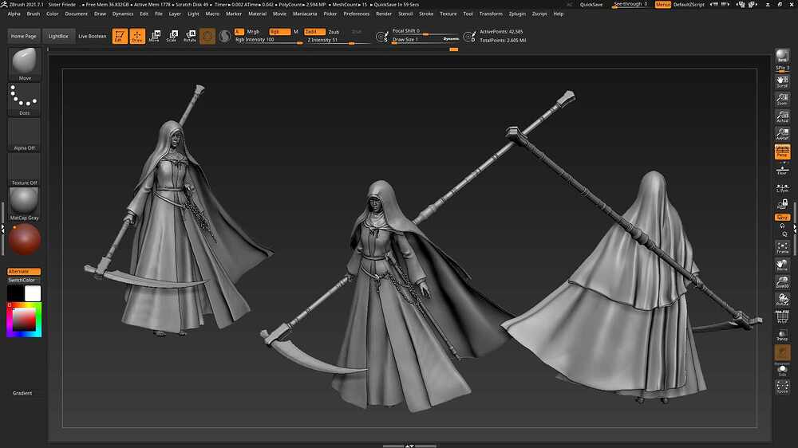Open the Preferences menu
Screen dimensions: 798x448
356,14
